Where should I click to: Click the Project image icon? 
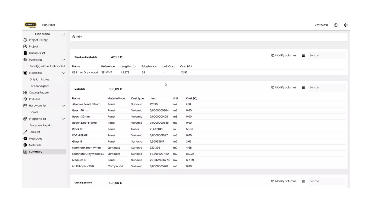25,46
